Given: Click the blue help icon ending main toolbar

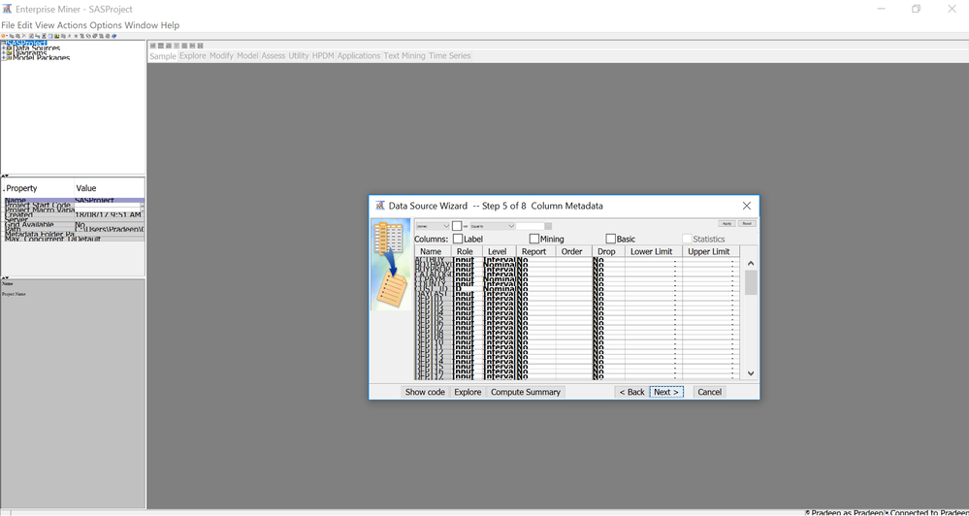Looking at the screenshot, I should 114,36.
